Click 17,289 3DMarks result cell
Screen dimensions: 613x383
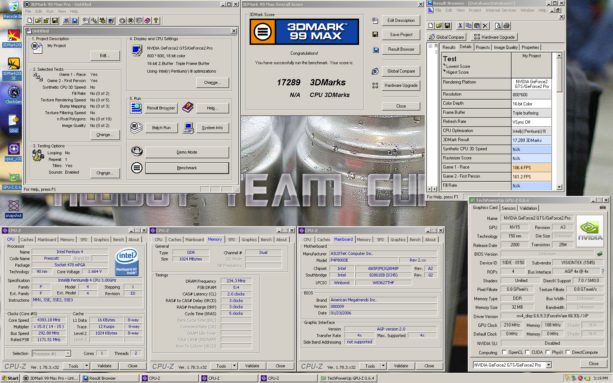point(531,140)
